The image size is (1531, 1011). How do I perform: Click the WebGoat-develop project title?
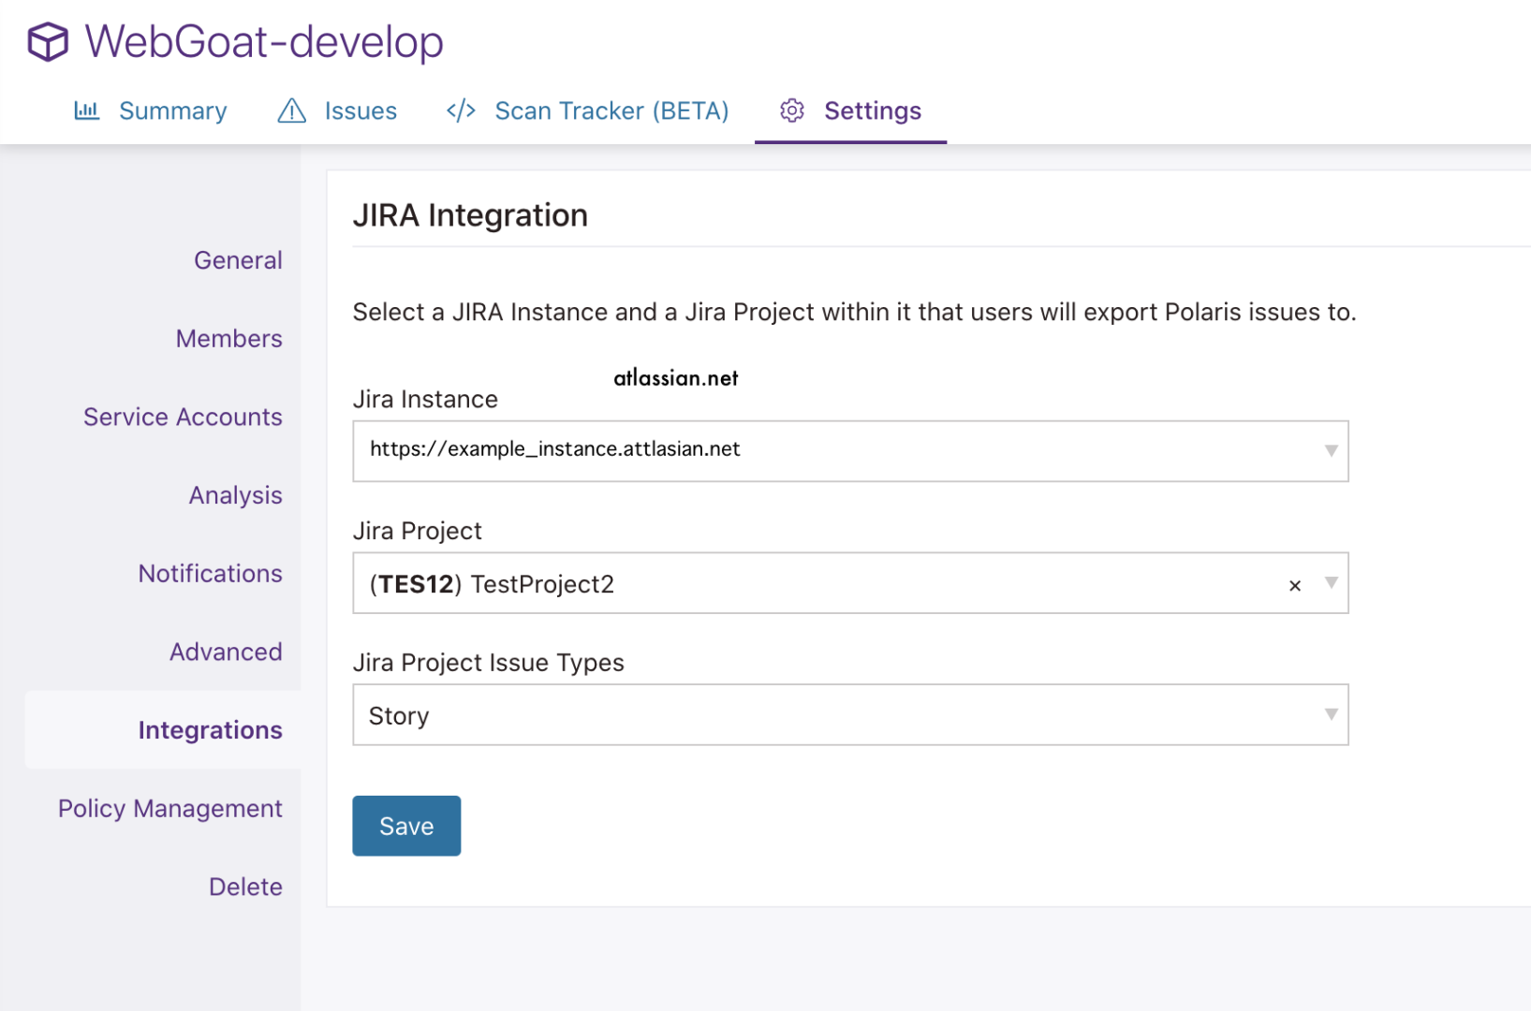[264, 41]
